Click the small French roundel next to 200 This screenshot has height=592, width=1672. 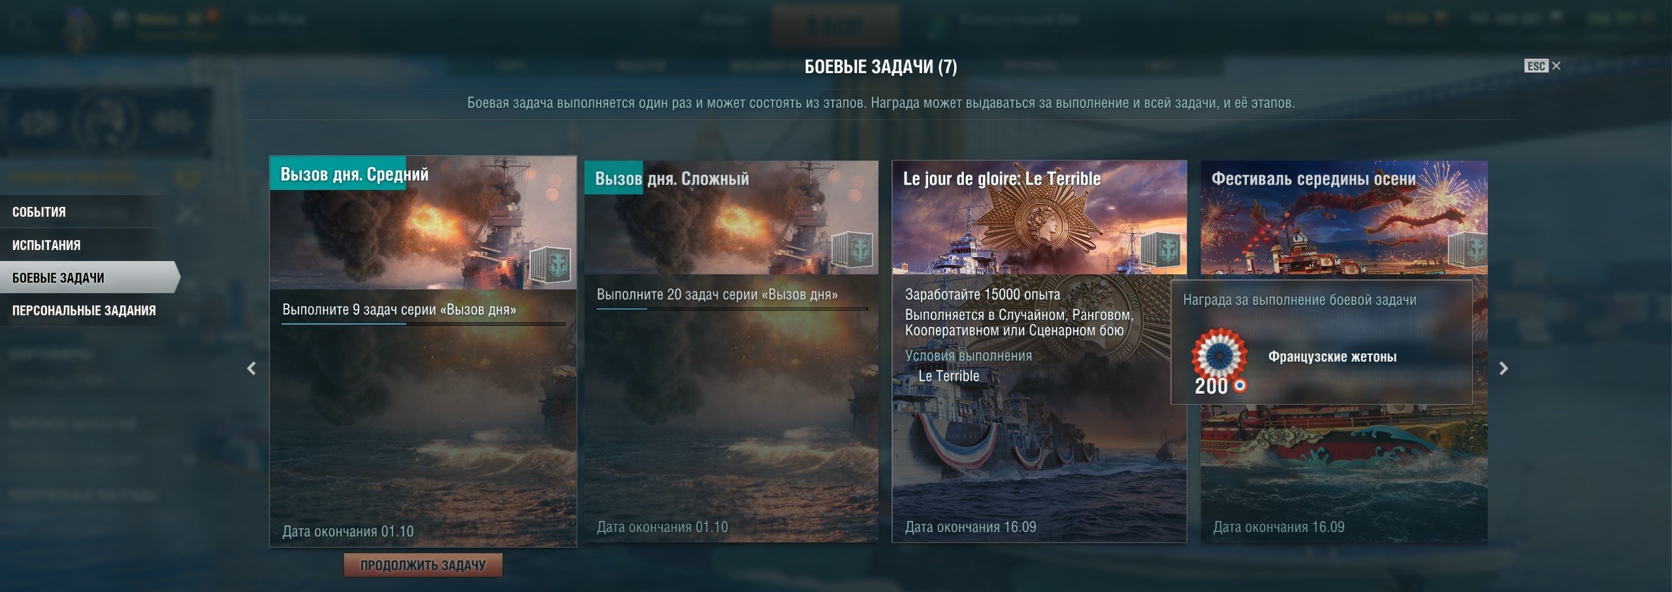click(x=1240, y=386)
